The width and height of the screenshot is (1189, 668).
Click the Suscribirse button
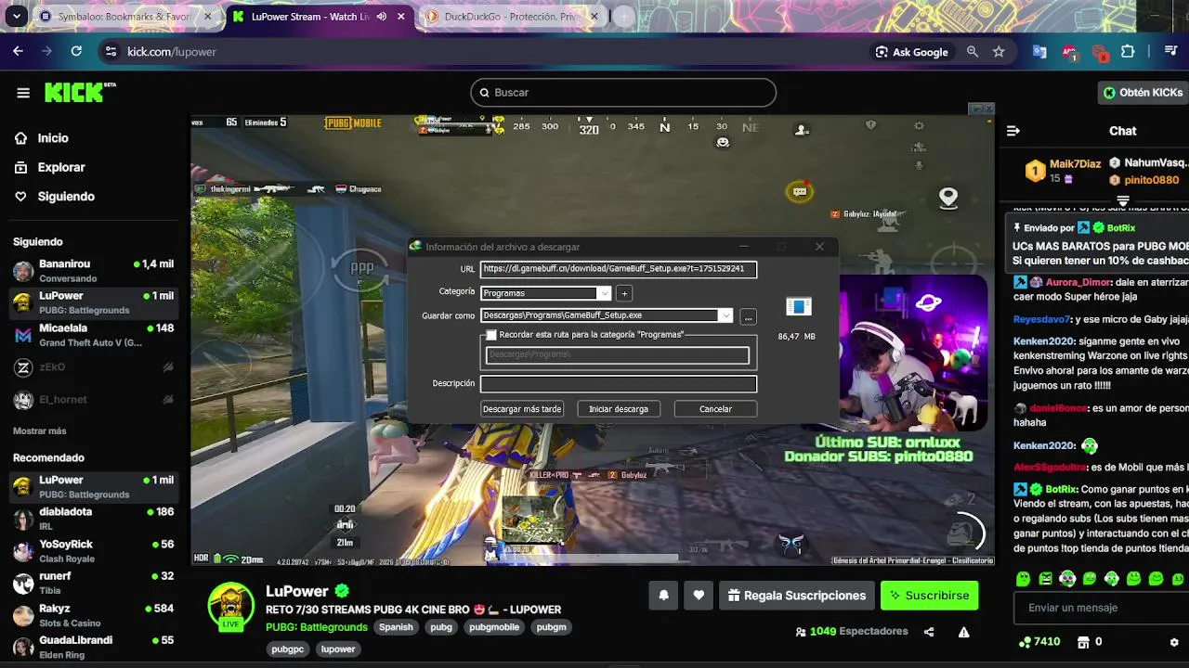click(x=929, y=596)
